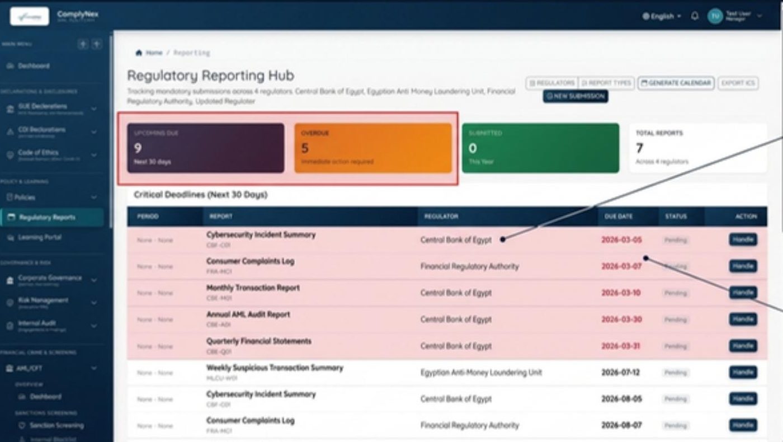
Task: Click Egyptian Anti-Money Laundering Unit regulator cell
Action: click(x=481, y=373)
